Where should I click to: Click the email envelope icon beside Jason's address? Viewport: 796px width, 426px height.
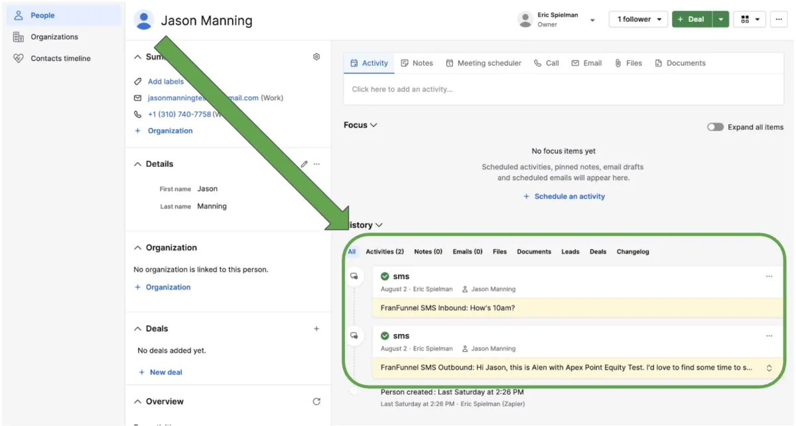pos(137,97)
